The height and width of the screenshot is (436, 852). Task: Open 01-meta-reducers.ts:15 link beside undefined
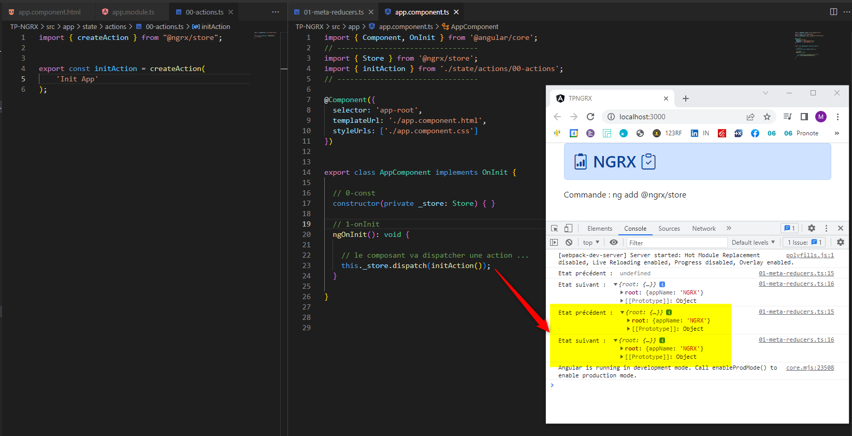[x=797, y=273]
